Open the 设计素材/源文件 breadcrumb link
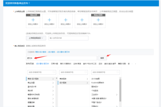The image size is (161, 107). pyautogui.click(x=63, y=52)
